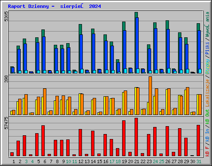The width and height of the screenshot is (212, 166).
Task: Click the red bar for day 21
Action: (136, 137)
